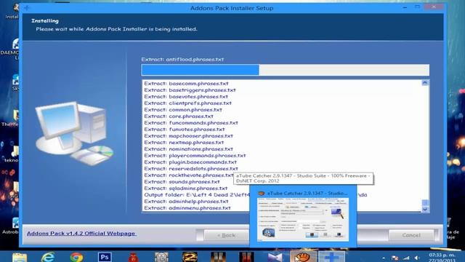Select the log line basecomm.phrases.txt
Screen dimensions: 465x262
pyautogui.click(x=186, y=84)
